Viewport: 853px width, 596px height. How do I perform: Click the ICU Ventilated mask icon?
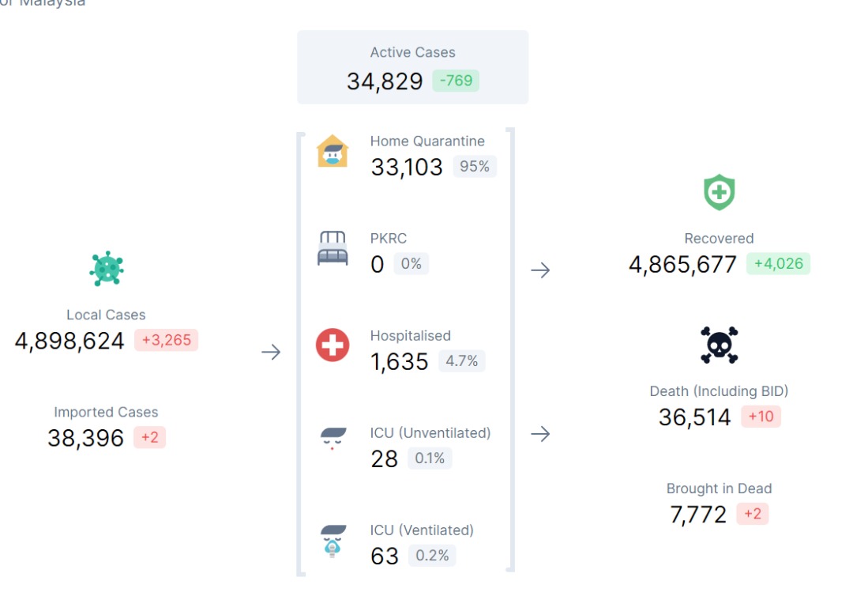tap(333, 541)
